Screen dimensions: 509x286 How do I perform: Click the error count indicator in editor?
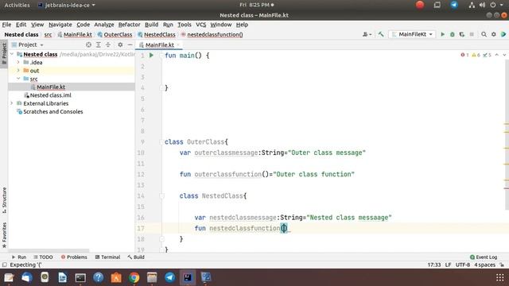click(x=464, y=55)
